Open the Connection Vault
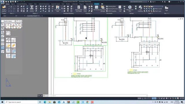 click(x=58, y=9)
